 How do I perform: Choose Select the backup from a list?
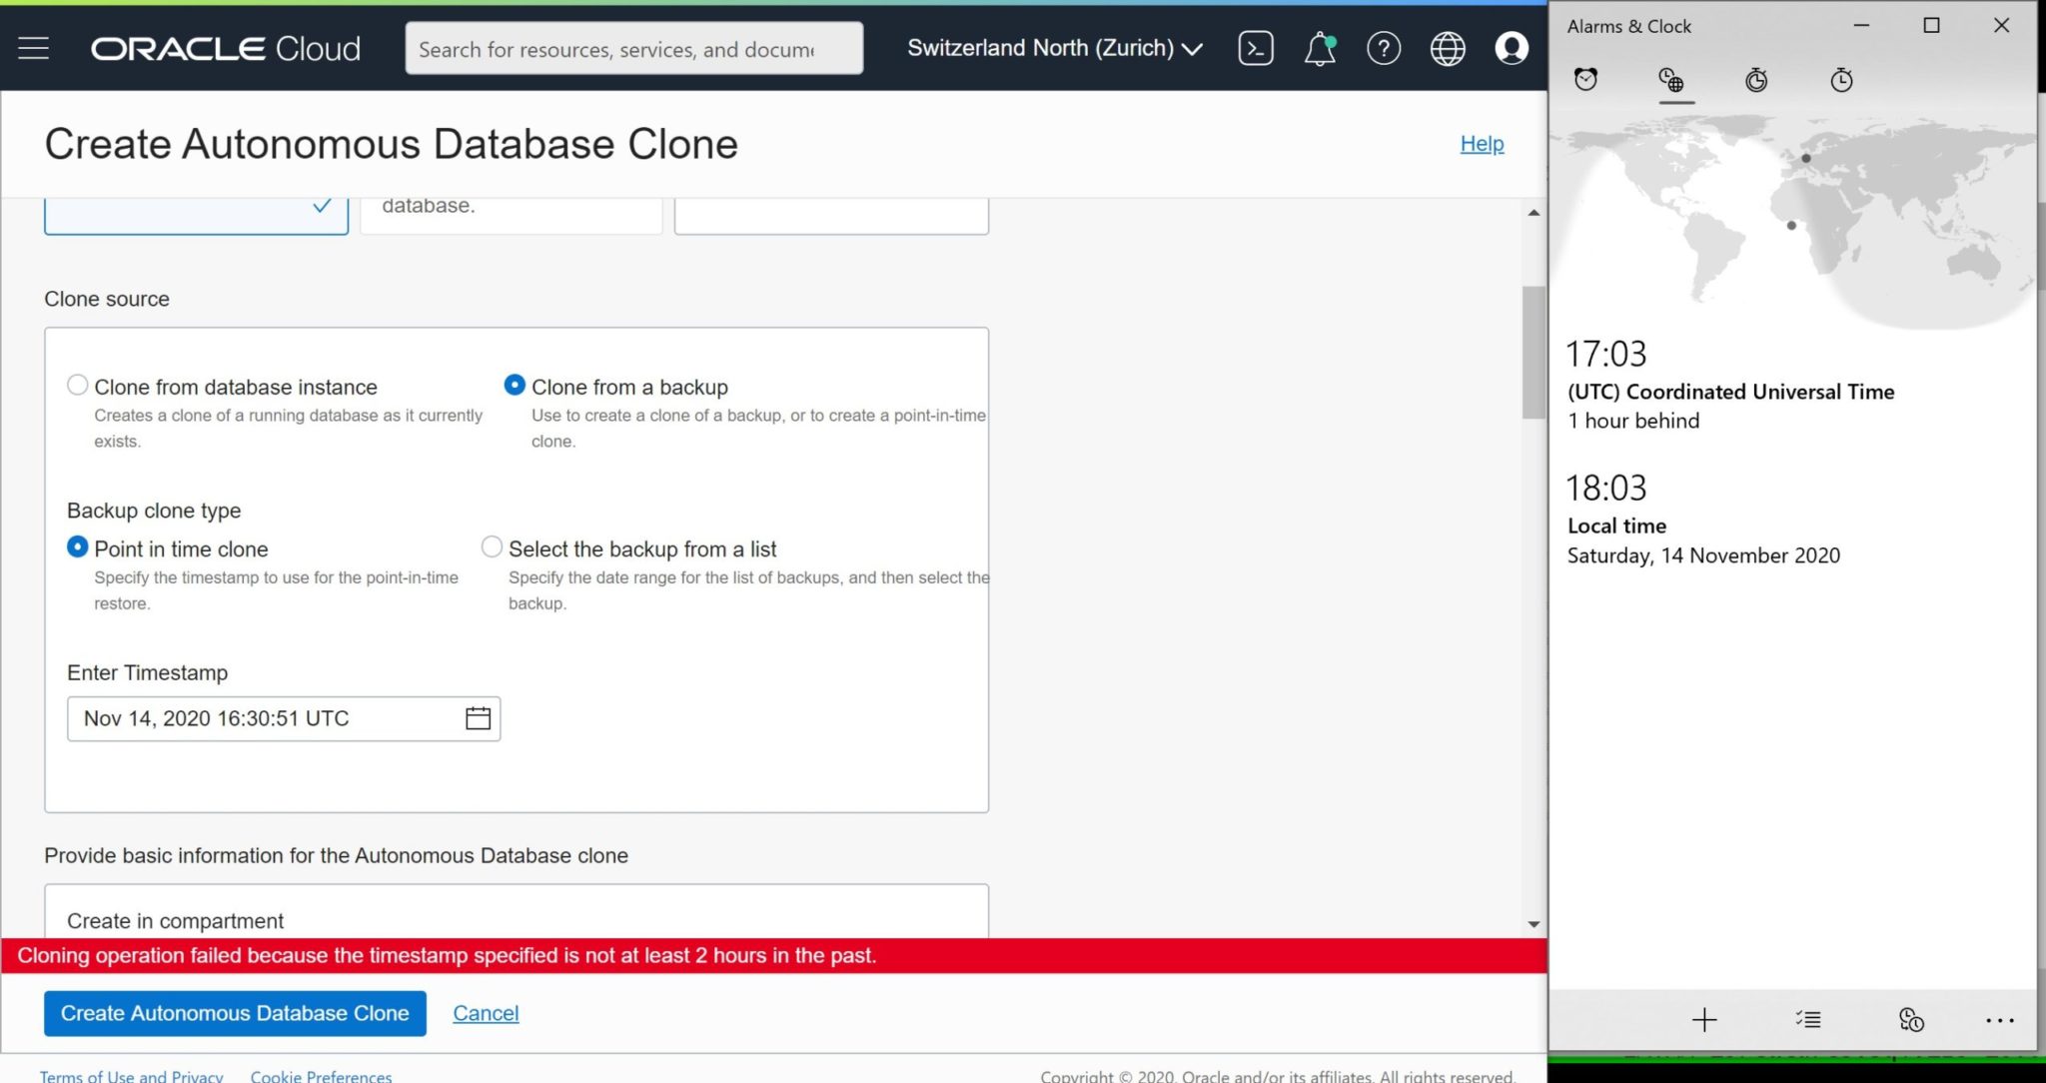point(492,546)
